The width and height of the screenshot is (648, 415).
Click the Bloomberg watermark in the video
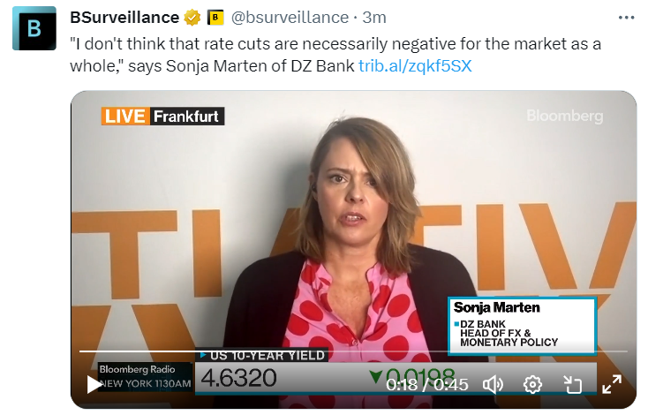pyautogui.click(x=564, y=116)
